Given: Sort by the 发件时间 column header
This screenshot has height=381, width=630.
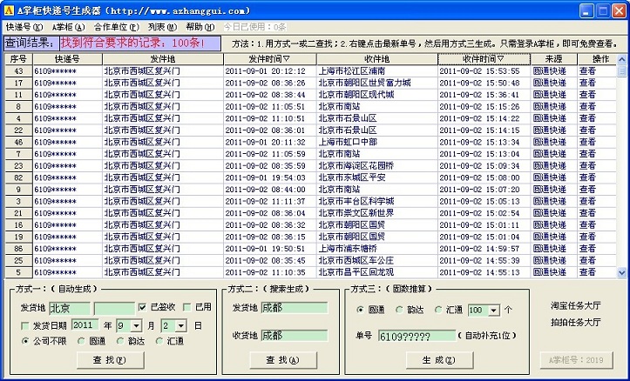Looking at the screenshot, I should (269, 59).
